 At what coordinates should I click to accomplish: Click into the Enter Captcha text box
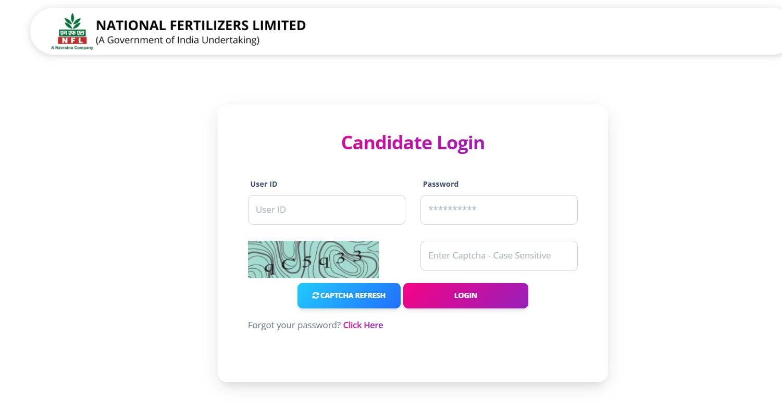point(499,255)
